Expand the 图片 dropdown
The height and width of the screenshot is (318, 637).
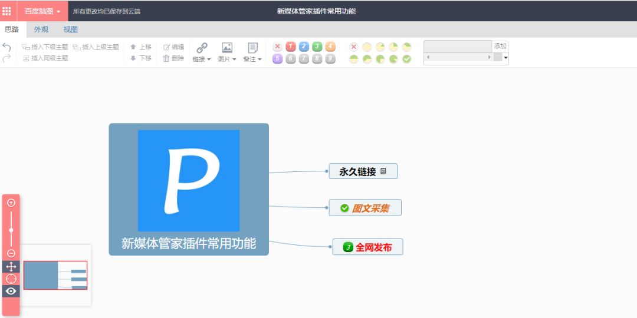[x=227, y=59]
